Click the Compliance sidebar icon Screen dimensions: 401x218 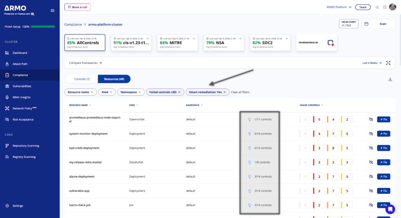click(7, 75)
